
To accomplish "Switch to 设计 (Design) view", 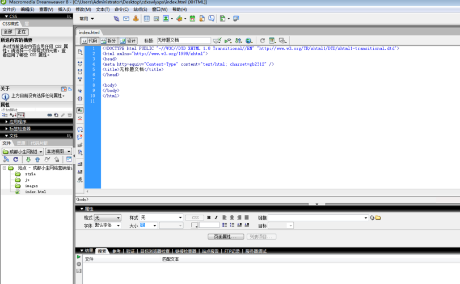I will point(128,41).
